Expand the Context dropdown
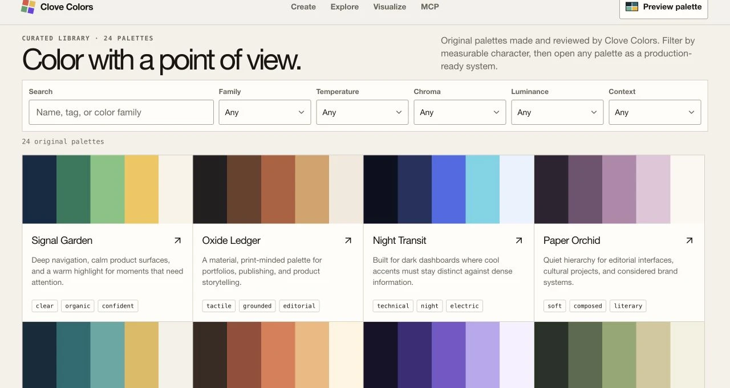Image resolution: width=730 pixels, height=388 pixels. (x=655, y=112)
